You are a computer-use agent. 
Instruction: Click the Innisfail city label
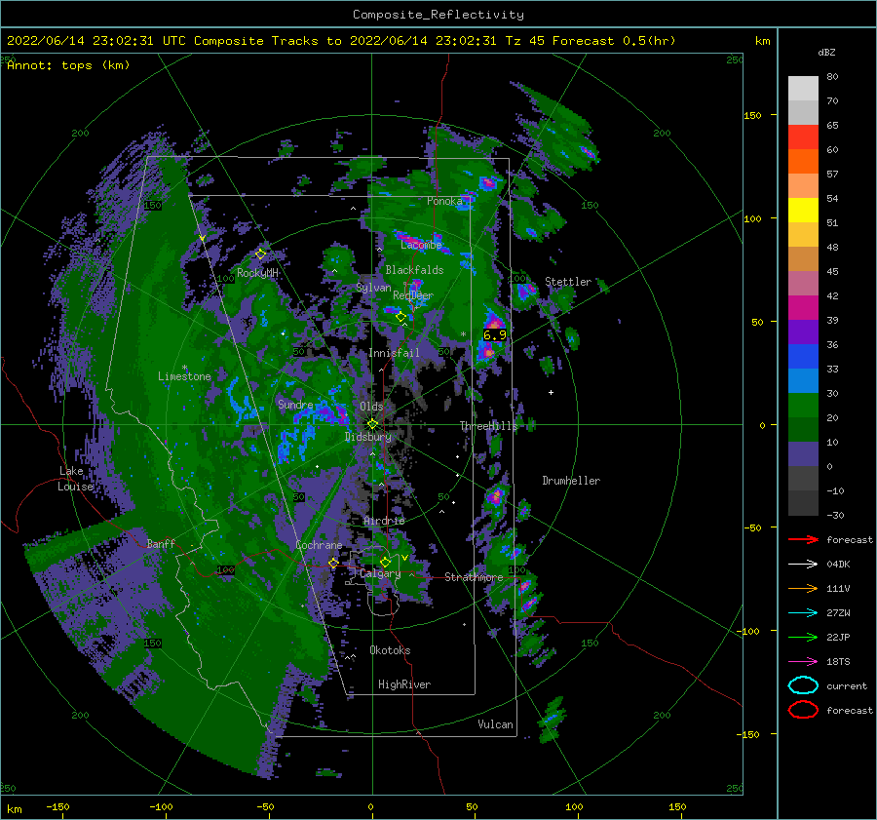tap(394, 353)
